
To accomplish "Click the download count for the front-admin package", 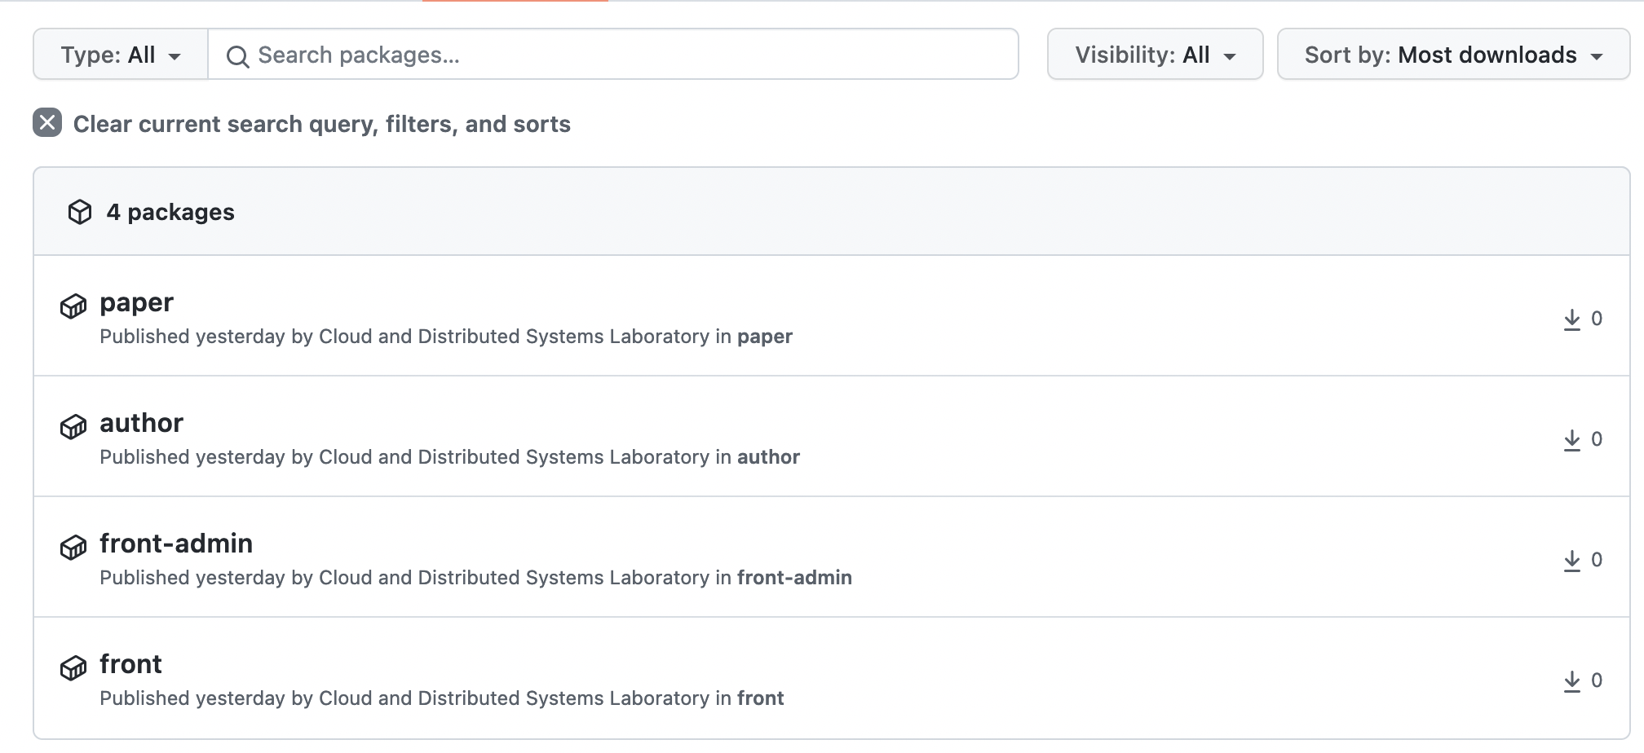I will (x=1597, y=559).
